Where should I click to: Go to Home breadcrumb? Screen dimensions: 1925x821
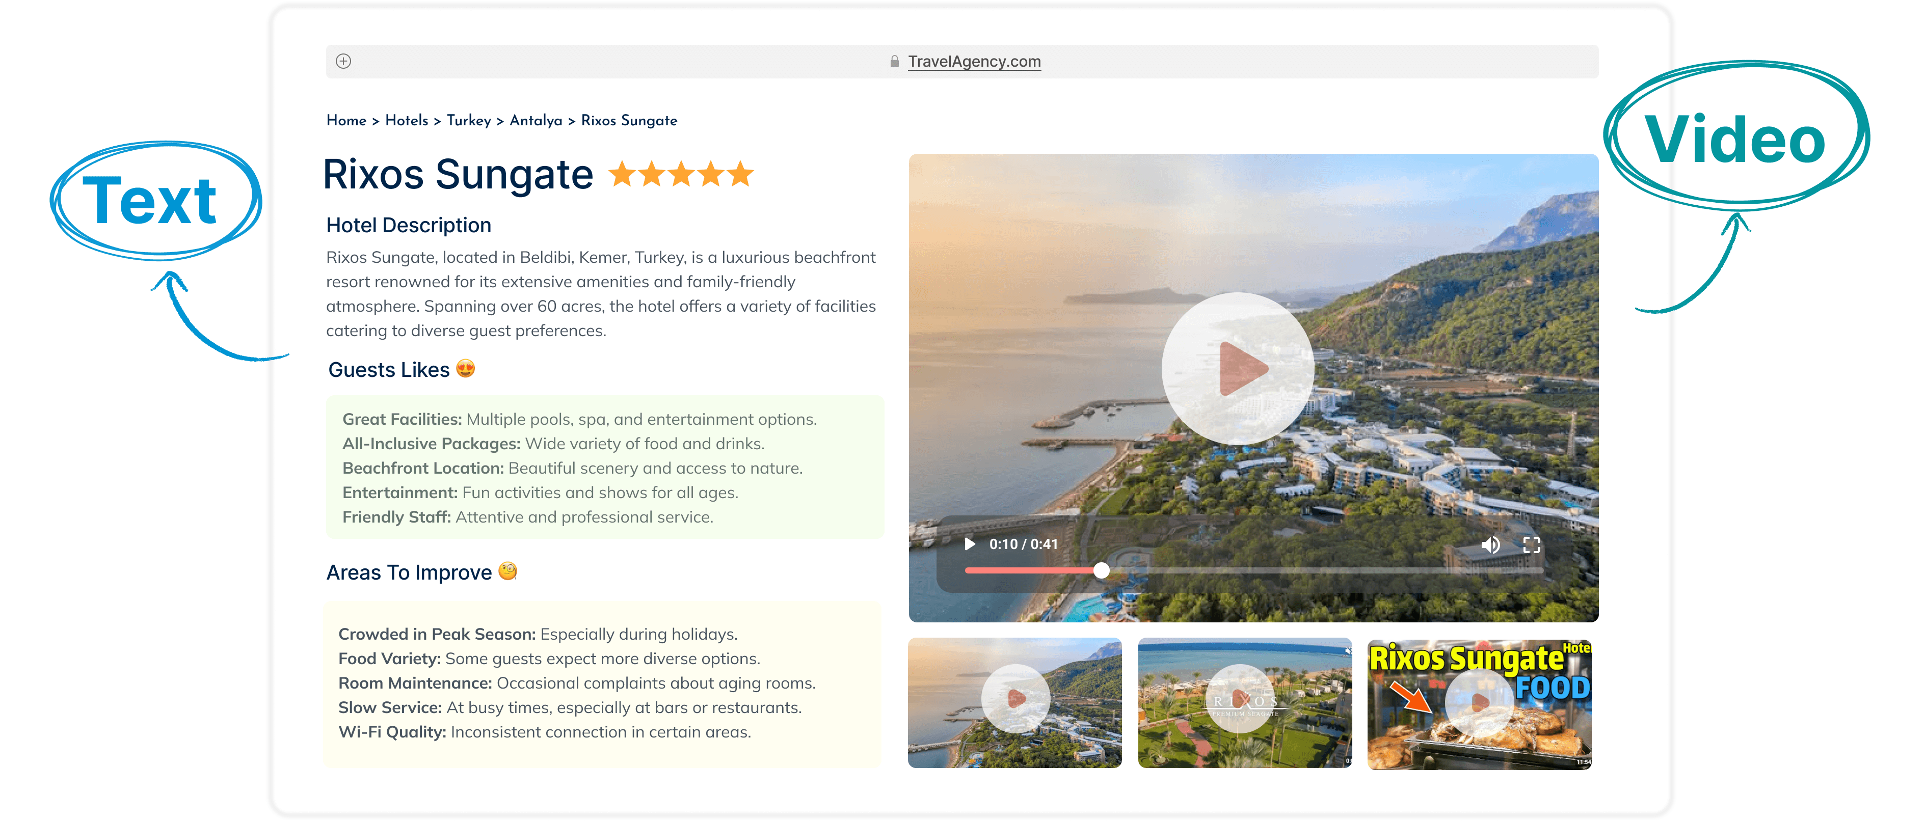tap(346, 120)
